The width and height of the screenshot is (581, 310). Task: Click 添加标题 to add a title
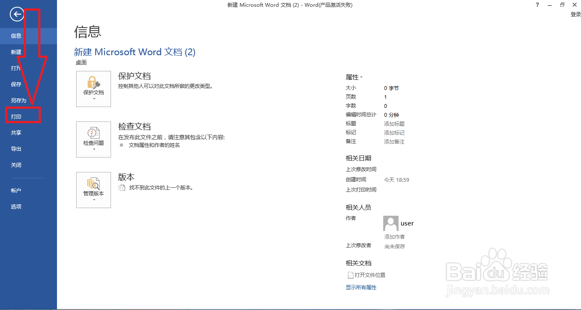click(x=394, y=124)
